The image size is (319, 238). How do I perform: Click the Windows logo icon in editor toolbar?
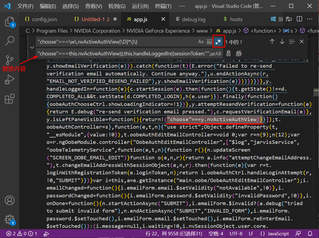(x=273, y=19)
